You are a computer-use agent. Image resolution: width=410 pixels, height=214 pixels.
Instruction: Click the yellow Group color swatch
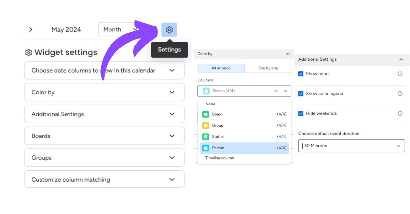tap(206, 125)
